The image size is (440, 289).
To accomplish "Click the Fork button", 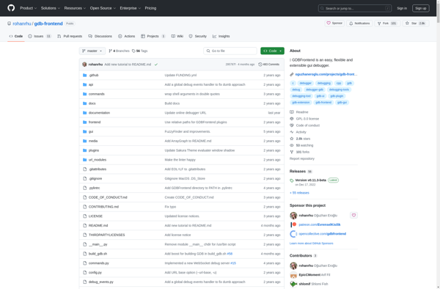I will tap(387, 23).
